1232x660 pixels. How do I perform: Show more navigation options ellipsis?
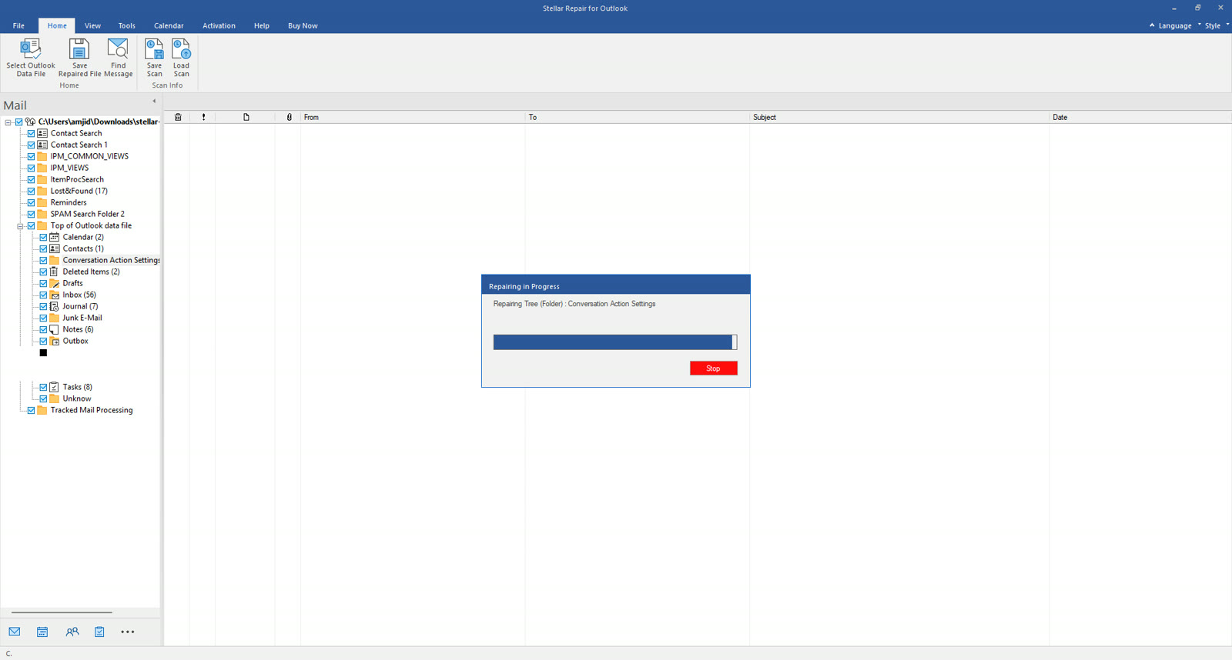point(128,632)
